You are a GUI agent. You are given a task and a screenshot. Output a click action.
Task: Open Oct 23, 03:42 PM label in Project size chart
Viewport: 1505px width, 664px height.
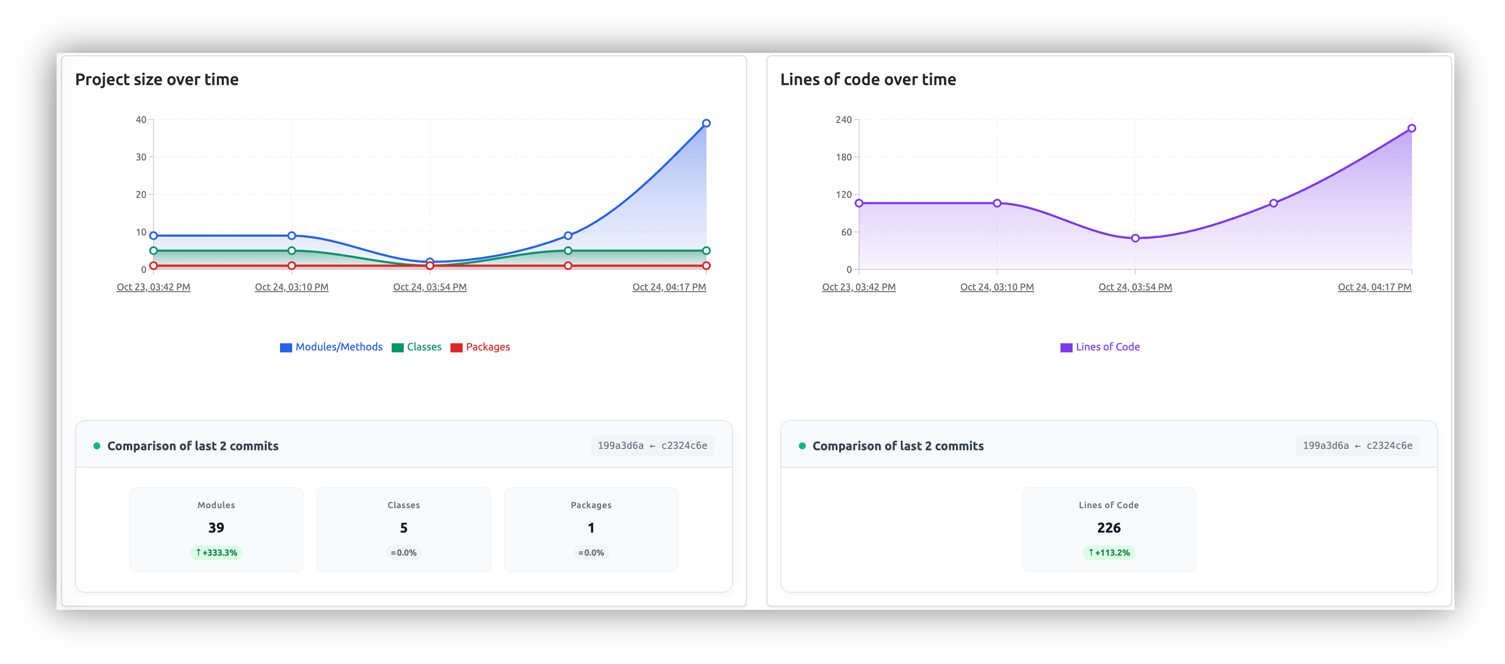pos(153,287)
